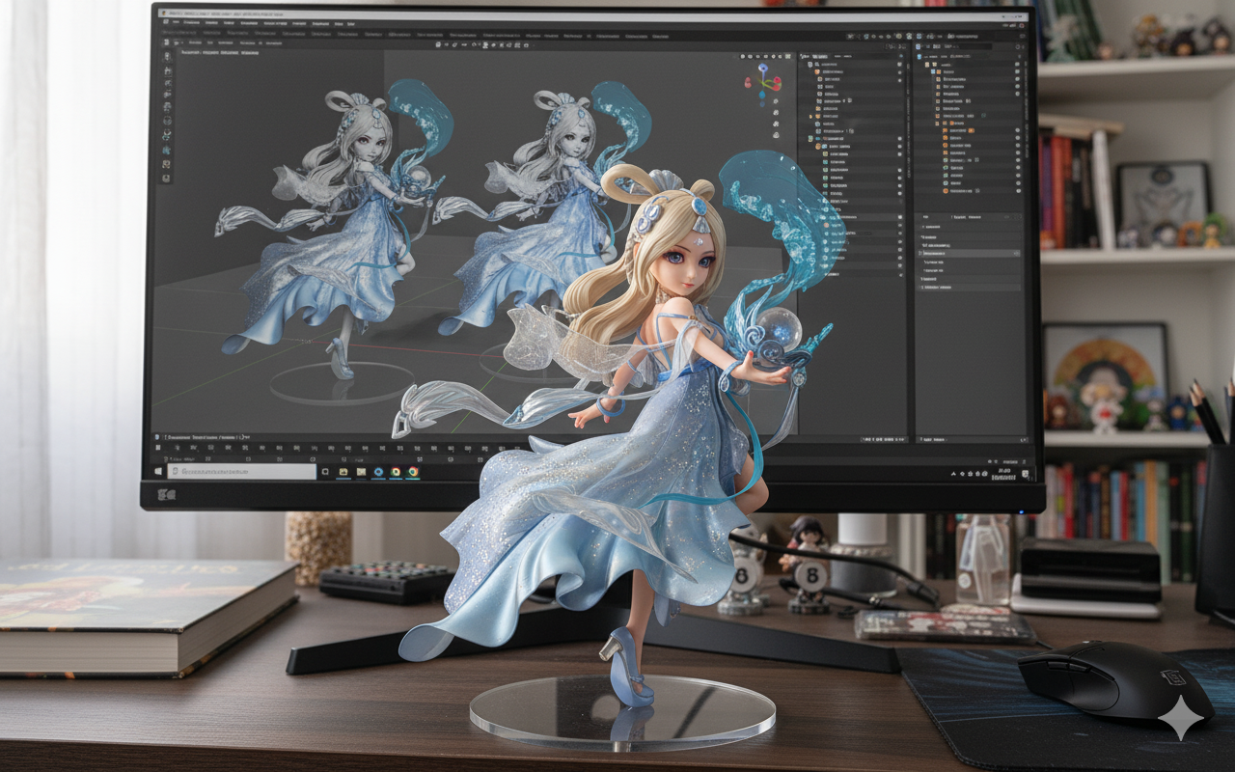Select the bottom tool in the viewport's left toolbar
The height and width of the screenshot is (772, 1235).
[167, 178]
